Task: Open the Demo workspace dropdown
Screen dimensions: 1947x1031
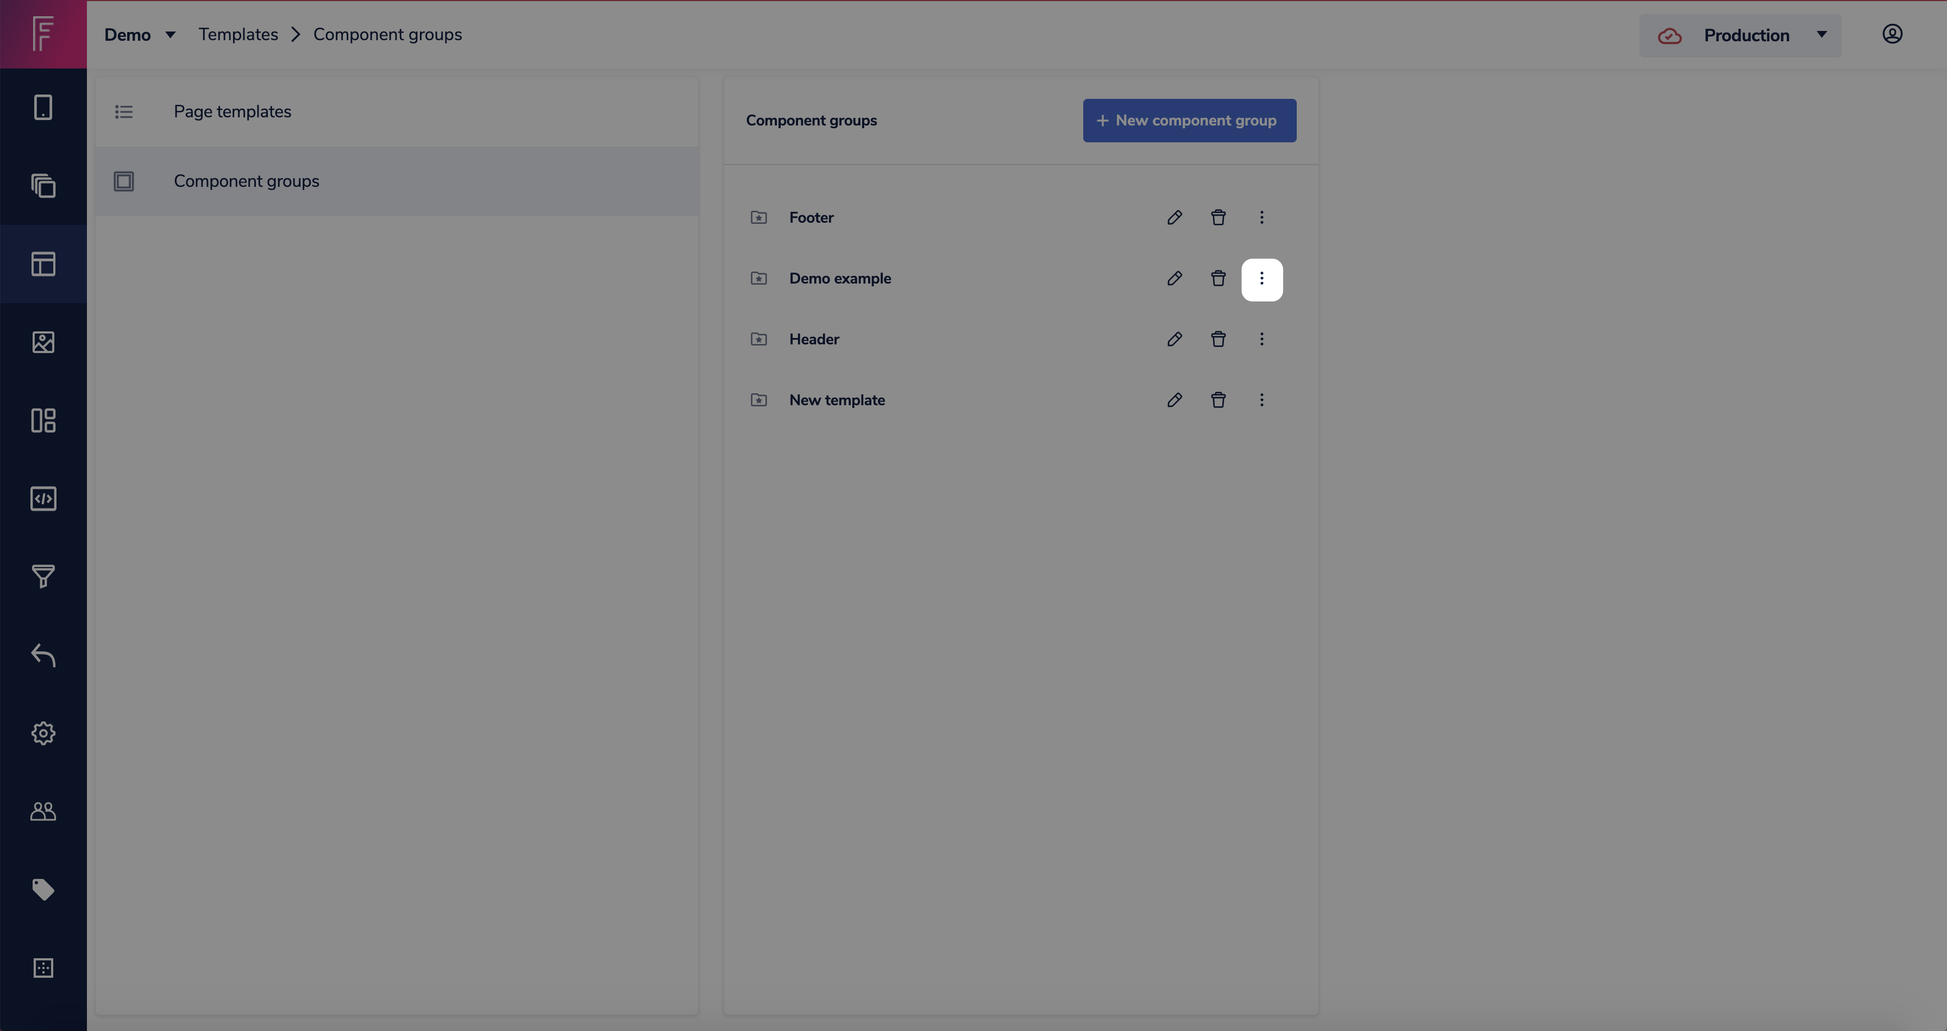Action: pyautogui.click(x=141, y=34)
